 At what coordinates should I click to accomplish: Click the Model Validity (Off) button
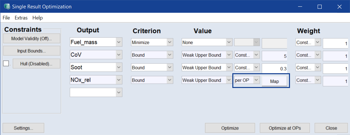click(31, 38)
